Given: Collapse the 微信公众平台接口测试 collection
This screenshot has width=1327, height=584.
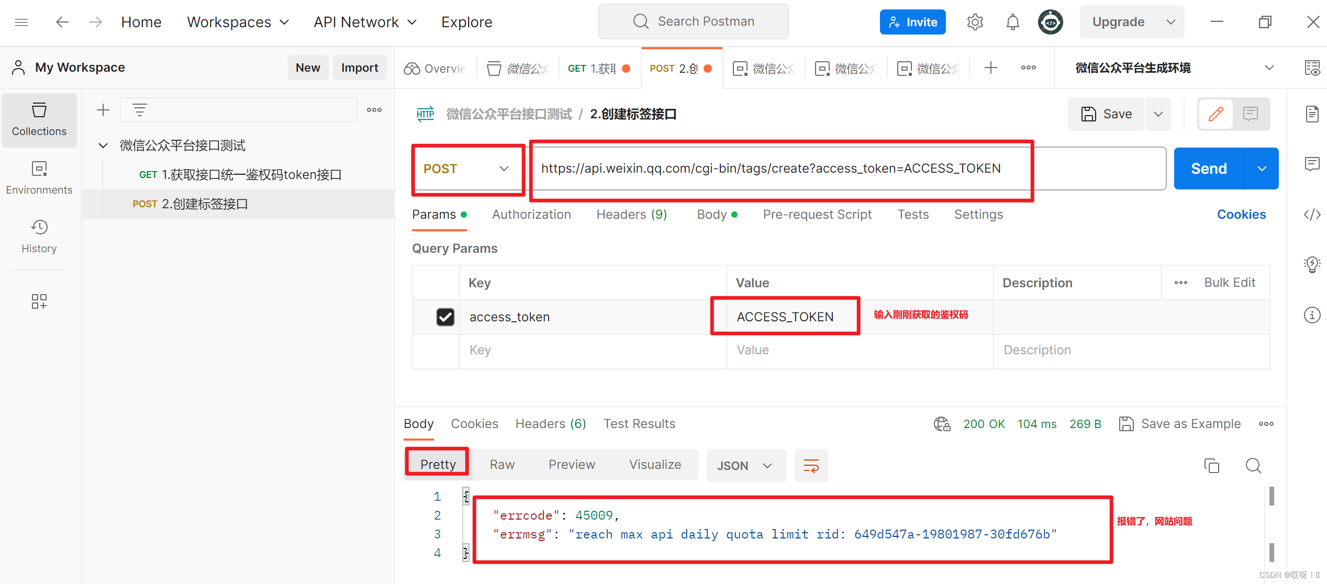Looking at the screenshot, I should tap(103, 145).
